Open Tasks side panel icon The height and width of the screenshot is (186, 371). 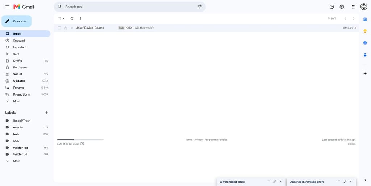tap(365, 43)
